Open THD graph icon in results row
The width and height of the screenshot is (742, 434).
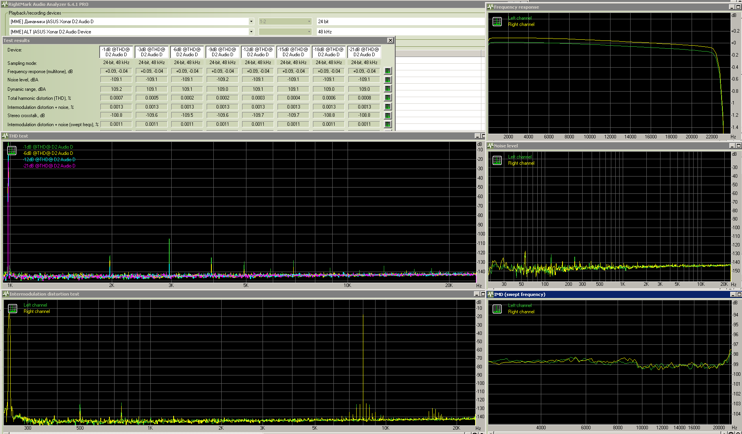click(388, 97)
